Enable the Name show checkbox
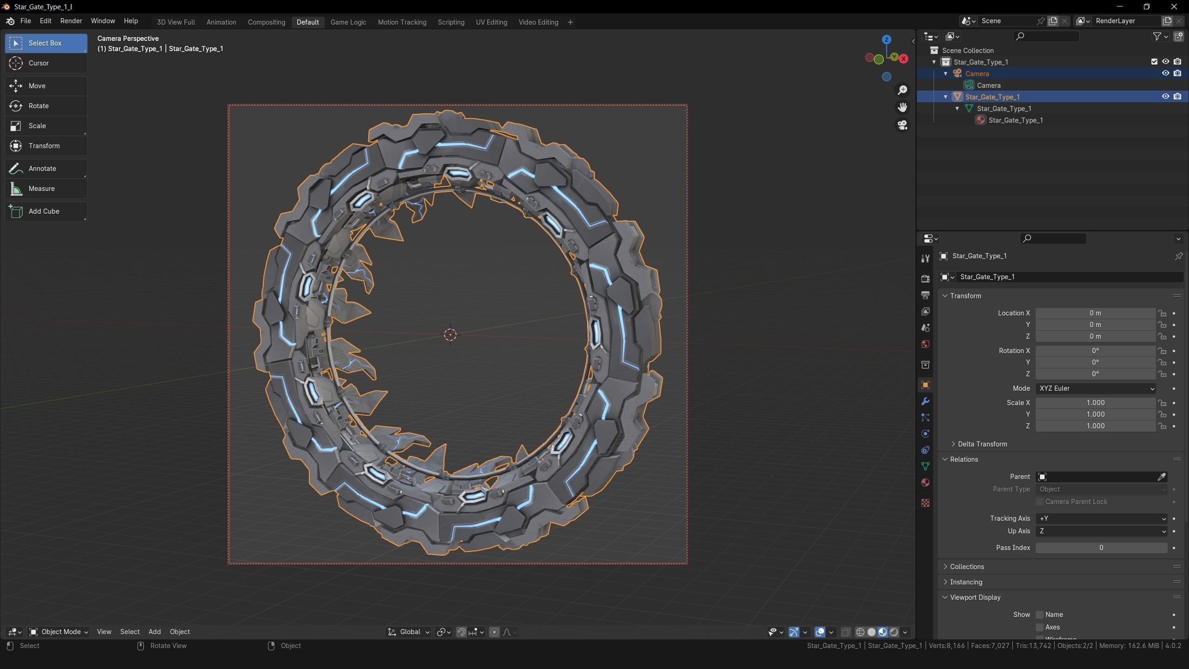The height and width of the screenshot is (669, 1189). pyautogui.click(x=1040, y=615)
